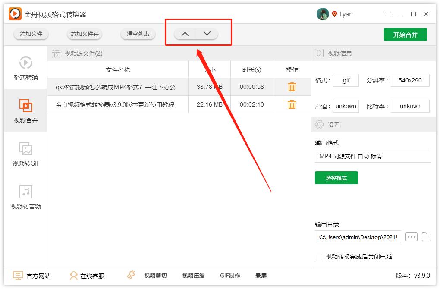The width and height of the screenshot is (440, 289).
Task: Click the 视频信息 panel icon
Action: tap(319, 53)
